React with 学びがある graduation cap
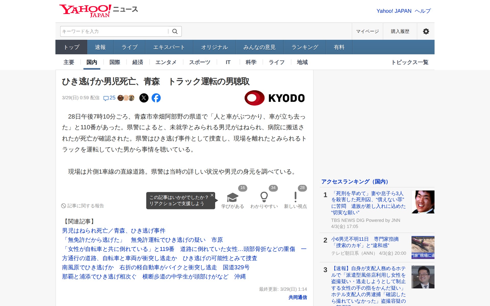 [232, 197]
